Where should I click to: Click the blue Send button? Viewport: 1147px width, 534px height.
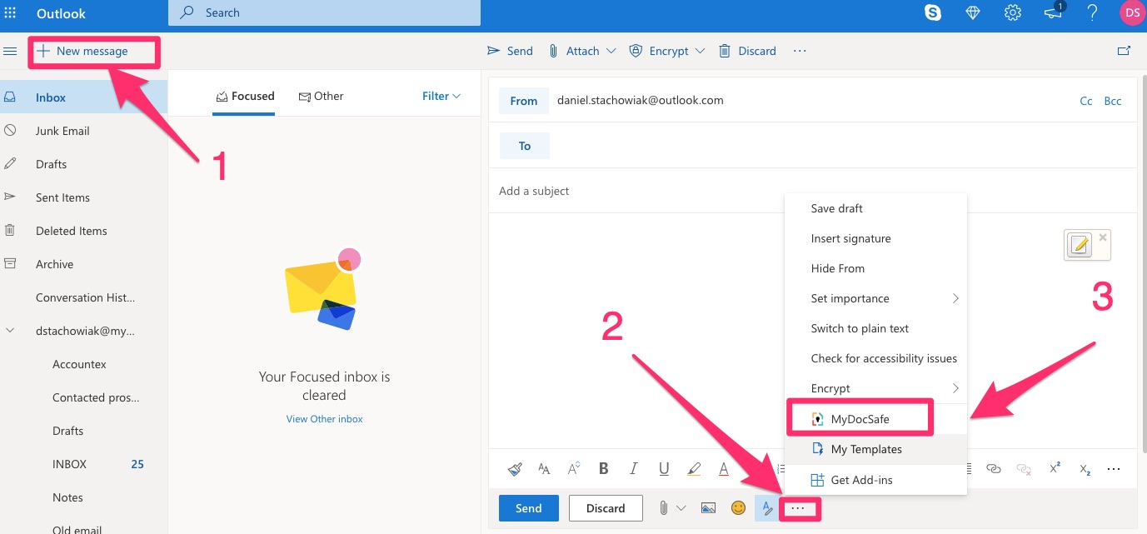click(529, 508)
